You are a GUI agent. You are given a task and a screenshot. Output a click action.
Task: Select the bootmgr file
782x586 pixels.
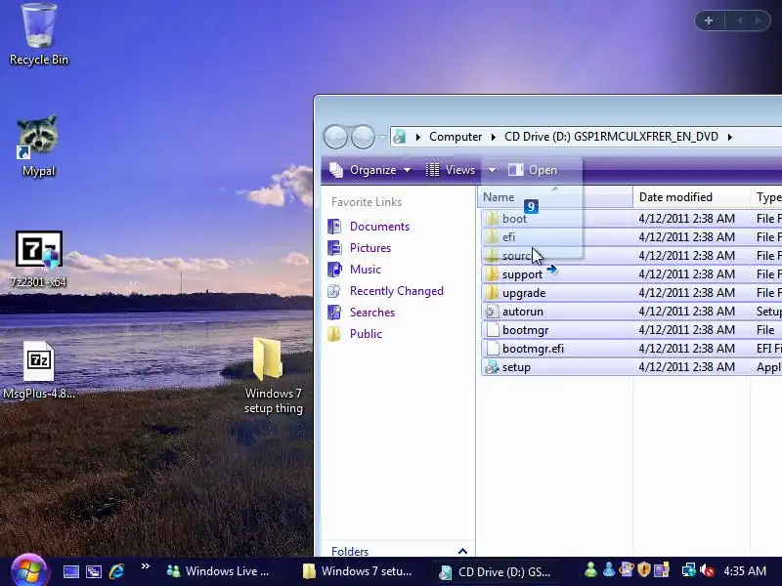(x=525, y=330)
